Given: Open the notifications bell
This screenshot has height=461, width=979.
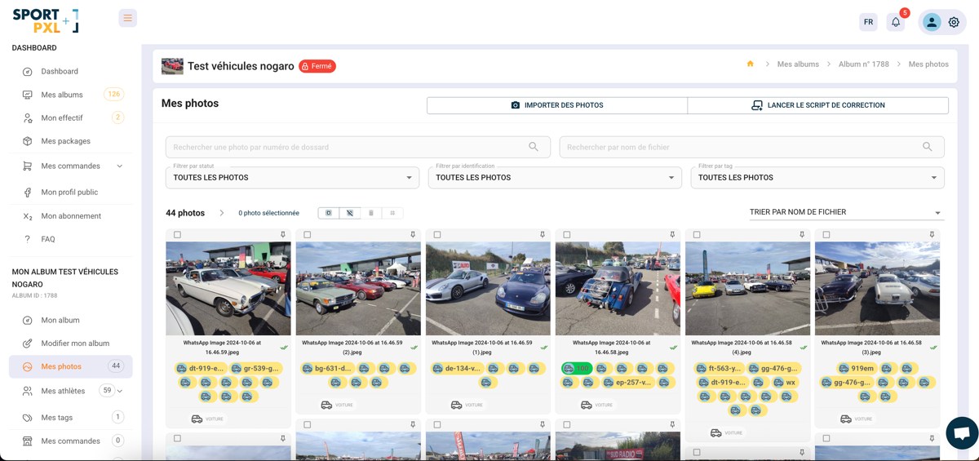Looking at the screenshot, I should 896,22.
